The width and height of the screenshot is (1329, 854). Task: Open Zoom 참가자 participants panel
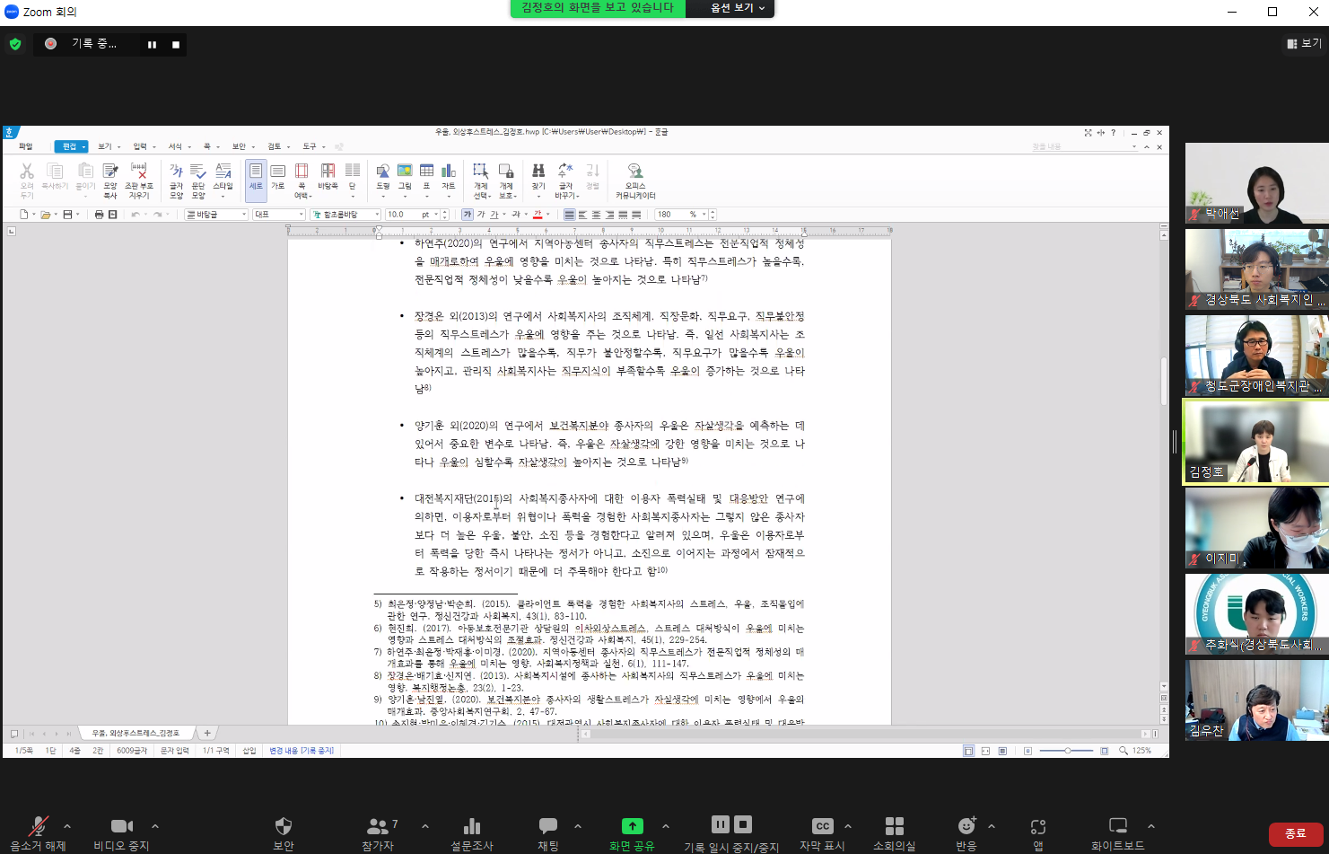378,833
